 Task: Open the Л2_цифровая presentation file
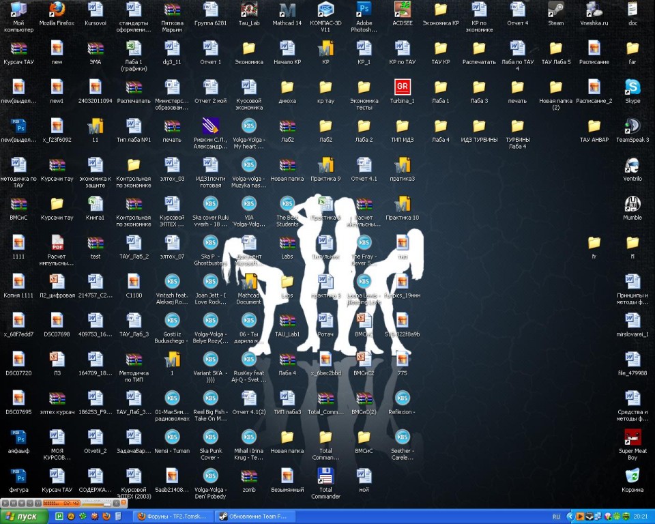[57, 286]
